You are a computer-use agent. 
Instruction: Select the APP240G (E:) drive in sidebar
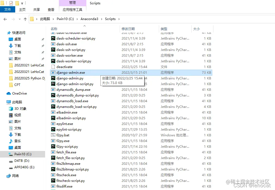(24, 167)
